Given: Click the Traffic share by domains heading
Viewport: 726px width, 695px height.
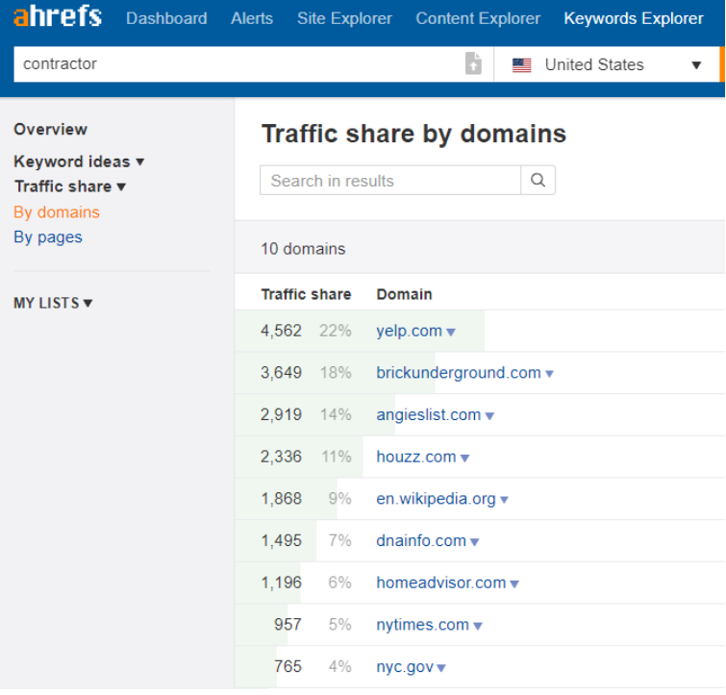Looking at the screenshot, I should point(413,135).
